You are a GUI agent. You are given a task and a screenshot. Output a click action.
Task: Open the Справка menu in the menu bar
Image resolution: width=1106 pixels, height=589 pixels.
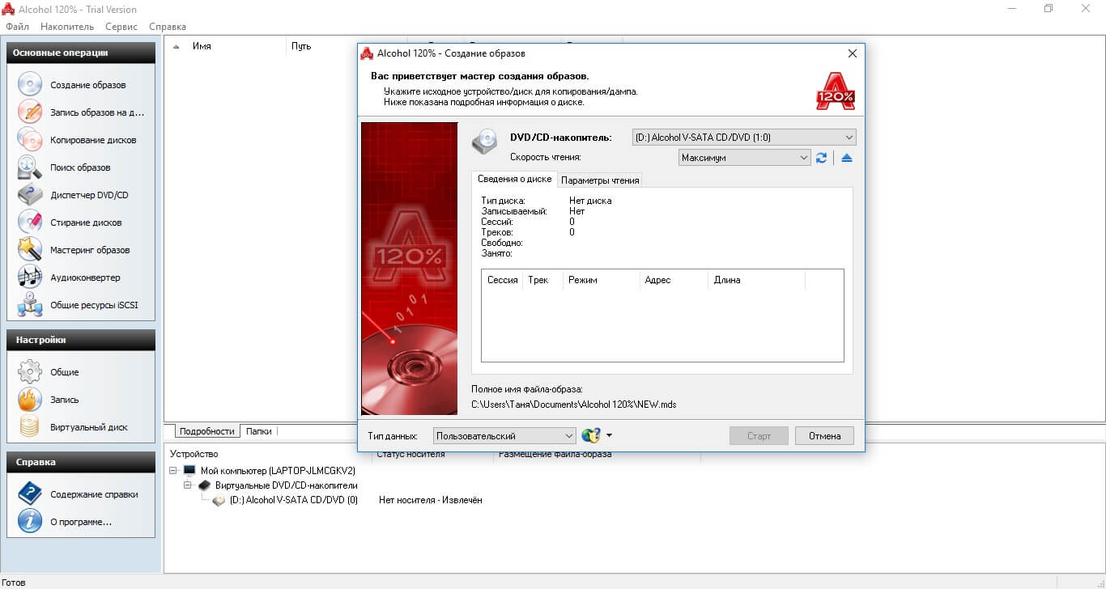(168, 27)
